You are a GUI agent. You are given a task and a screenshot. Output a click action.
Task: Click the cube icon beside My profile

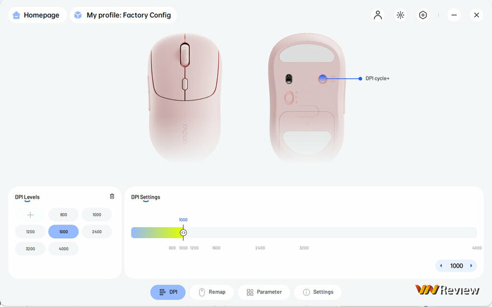[x=78, y=15]
